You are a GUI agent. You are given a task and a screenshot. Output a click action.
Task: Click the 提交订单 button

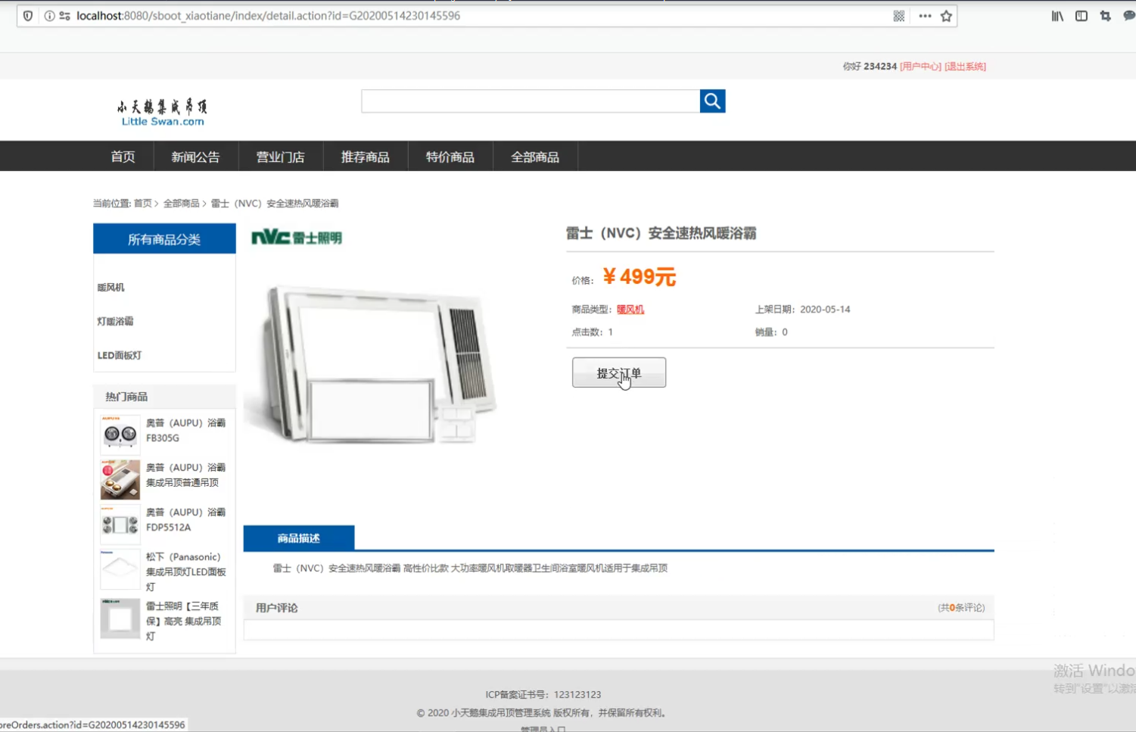[619, 372]
